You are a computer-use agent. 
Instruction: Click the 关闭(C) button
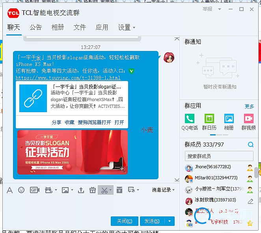point(125,221)
